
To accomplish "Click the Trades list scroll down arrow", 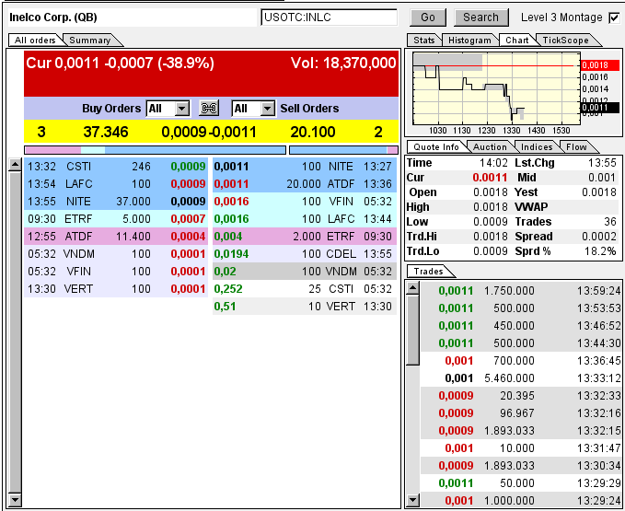I will [x=413, y=499].
